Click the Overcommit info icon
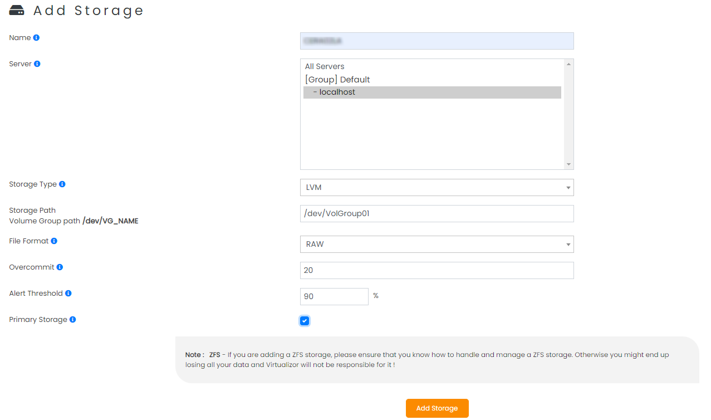Image resolution: width=711 pixels, height=420 pixels. click(x=60, y=267)
